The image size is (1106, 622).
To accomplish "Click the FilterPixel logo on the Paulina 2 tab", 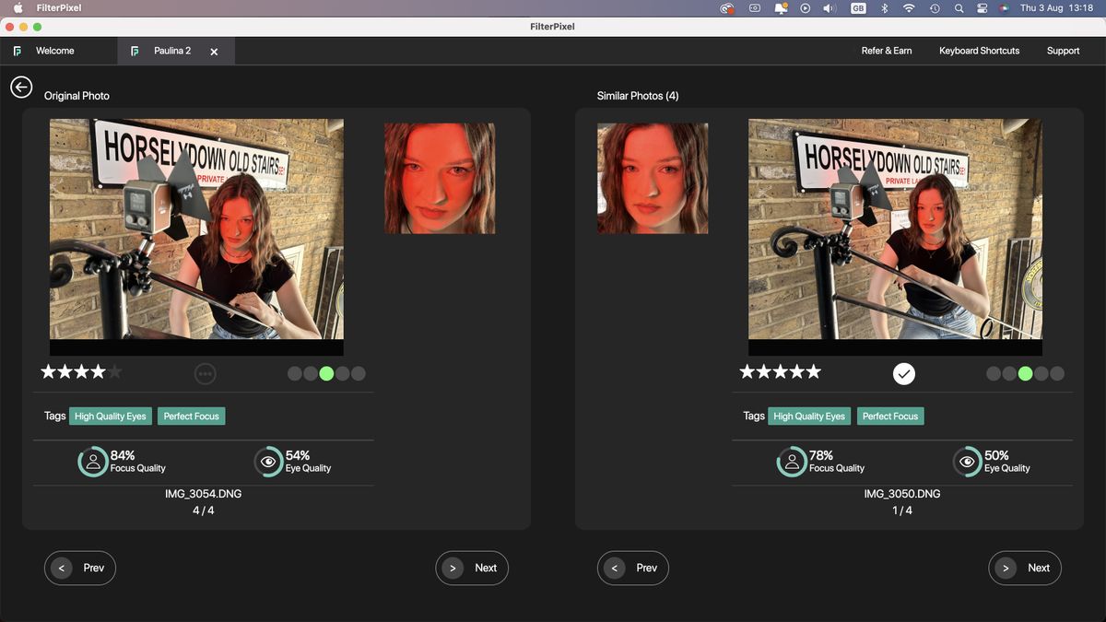I will tap(134, 51).
